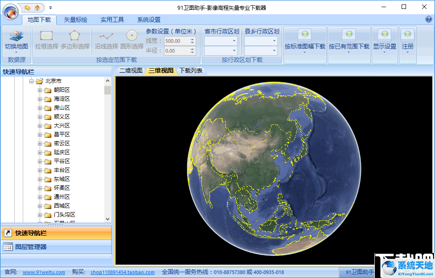Open the 图层管理器 panel button

coord(56,247)
